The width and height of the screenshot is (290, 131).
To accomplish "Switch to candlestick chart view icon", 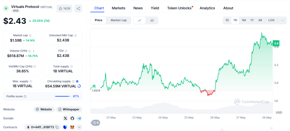I will [152, 20].
